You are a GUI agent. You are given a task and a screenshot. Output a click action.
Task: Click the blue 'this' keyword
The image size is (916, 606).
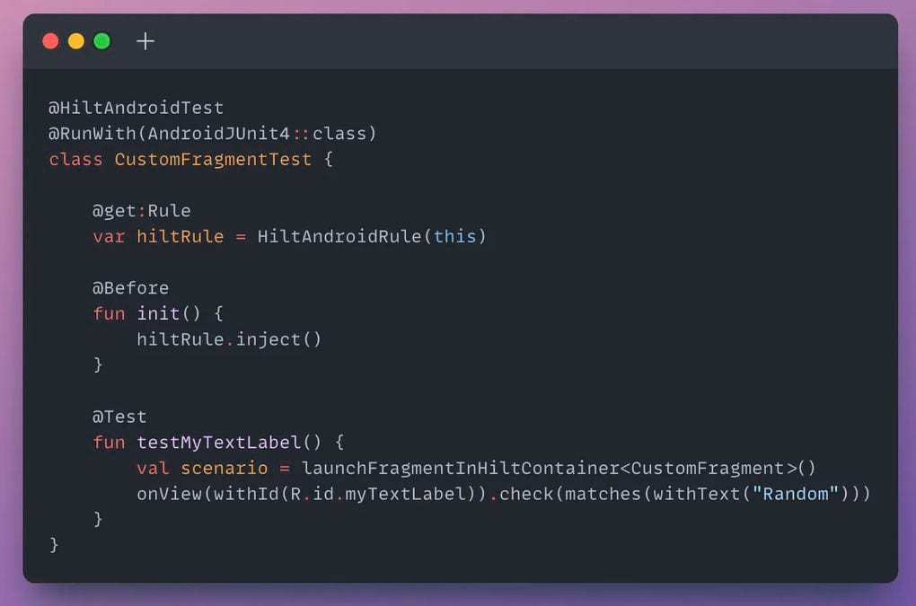click(455, 236)
